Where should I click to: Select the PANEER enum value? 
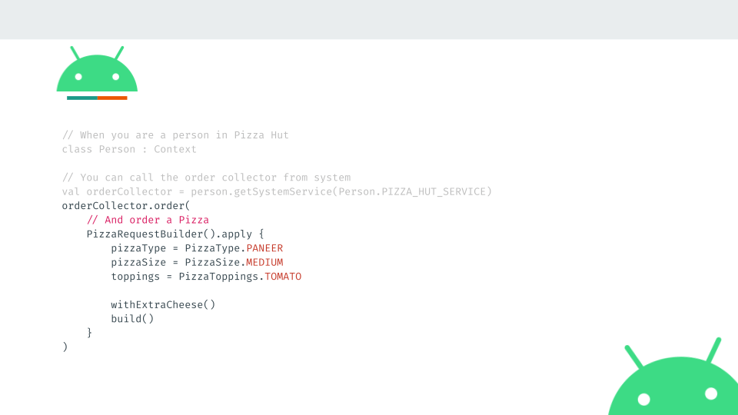click(264, 248)
